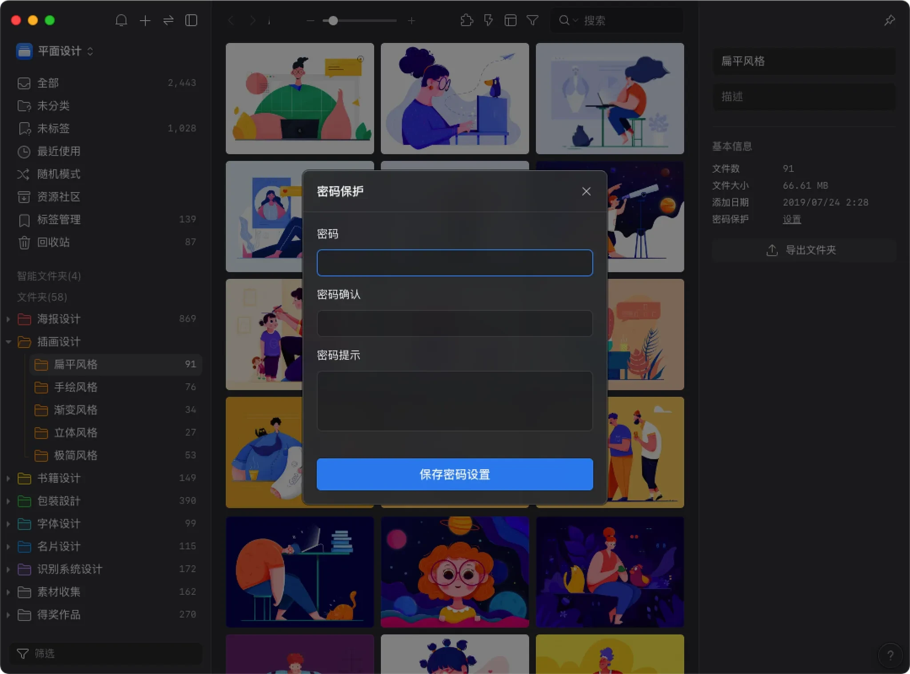Click the zoom in plus icon

(411, 21)
